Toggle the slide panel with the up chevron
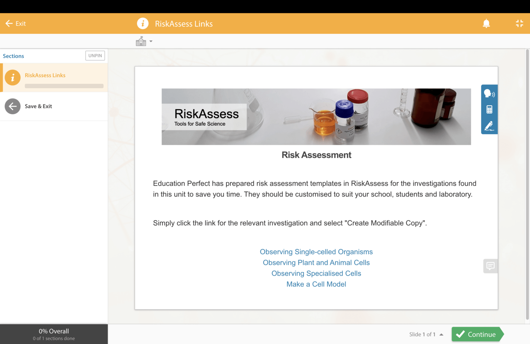The width and height of the screenshot is (530, 344). pos(441,334)
